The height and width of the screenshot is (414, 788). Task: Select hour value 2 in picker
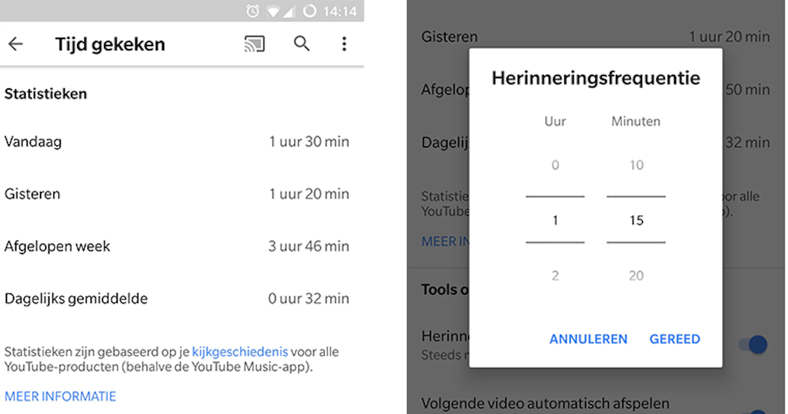coord(555,276)
